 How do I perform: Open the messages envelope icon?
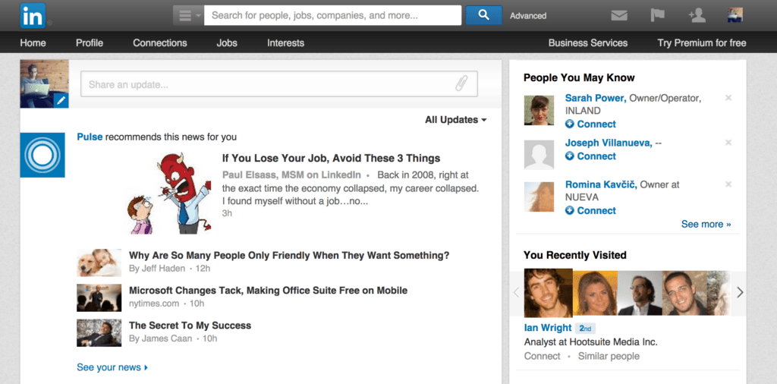point(619,15)
